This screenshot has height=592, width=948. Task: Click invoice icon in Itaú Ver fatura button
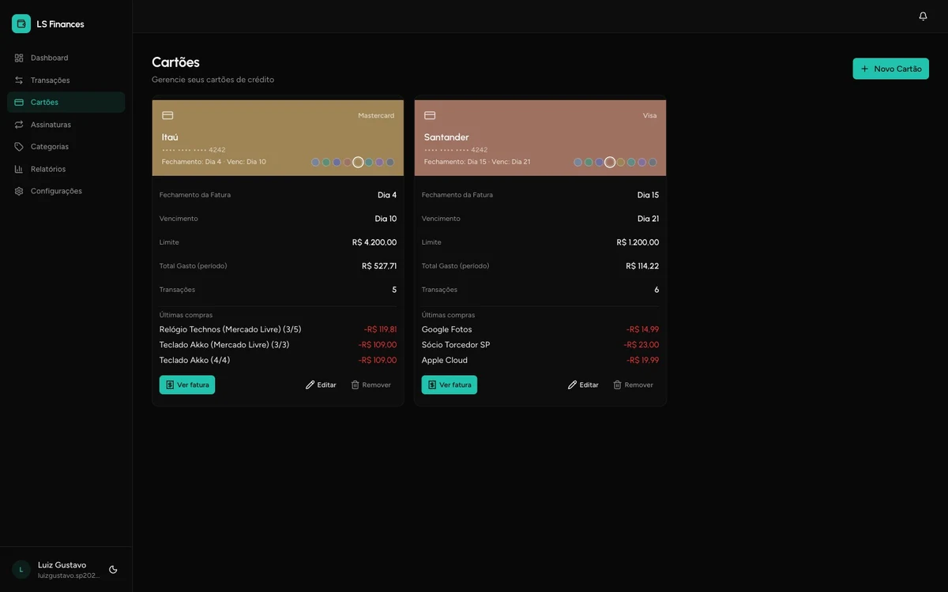[x=170, y=384]
